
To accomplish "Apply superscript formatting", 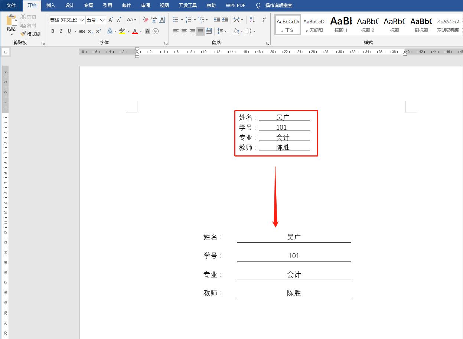I will point(98,31).
